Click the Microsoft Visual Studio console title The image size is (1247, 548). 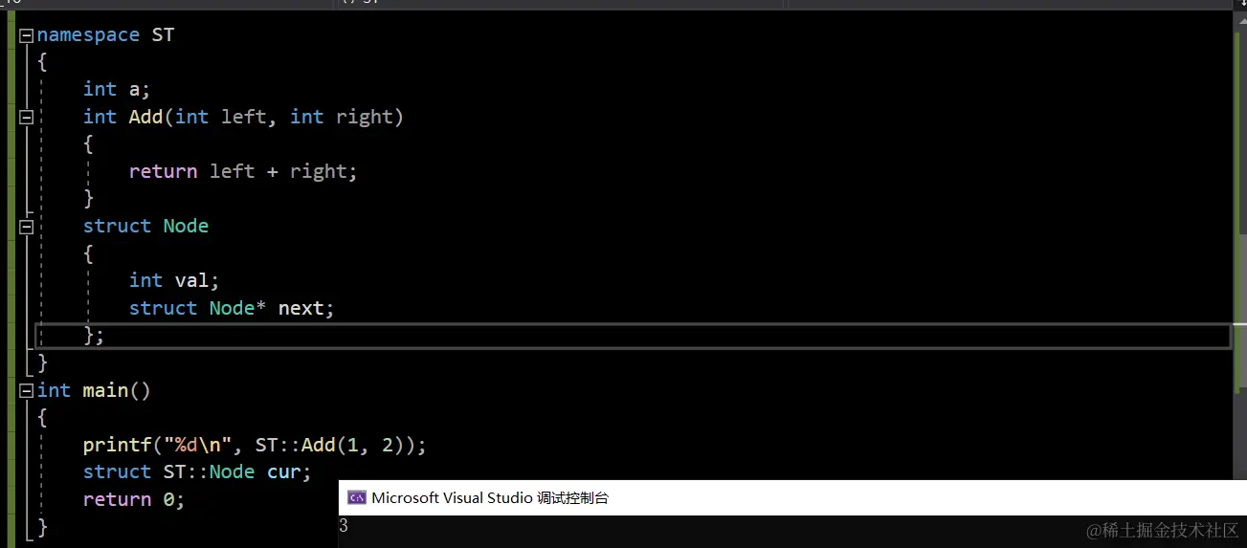490,497
